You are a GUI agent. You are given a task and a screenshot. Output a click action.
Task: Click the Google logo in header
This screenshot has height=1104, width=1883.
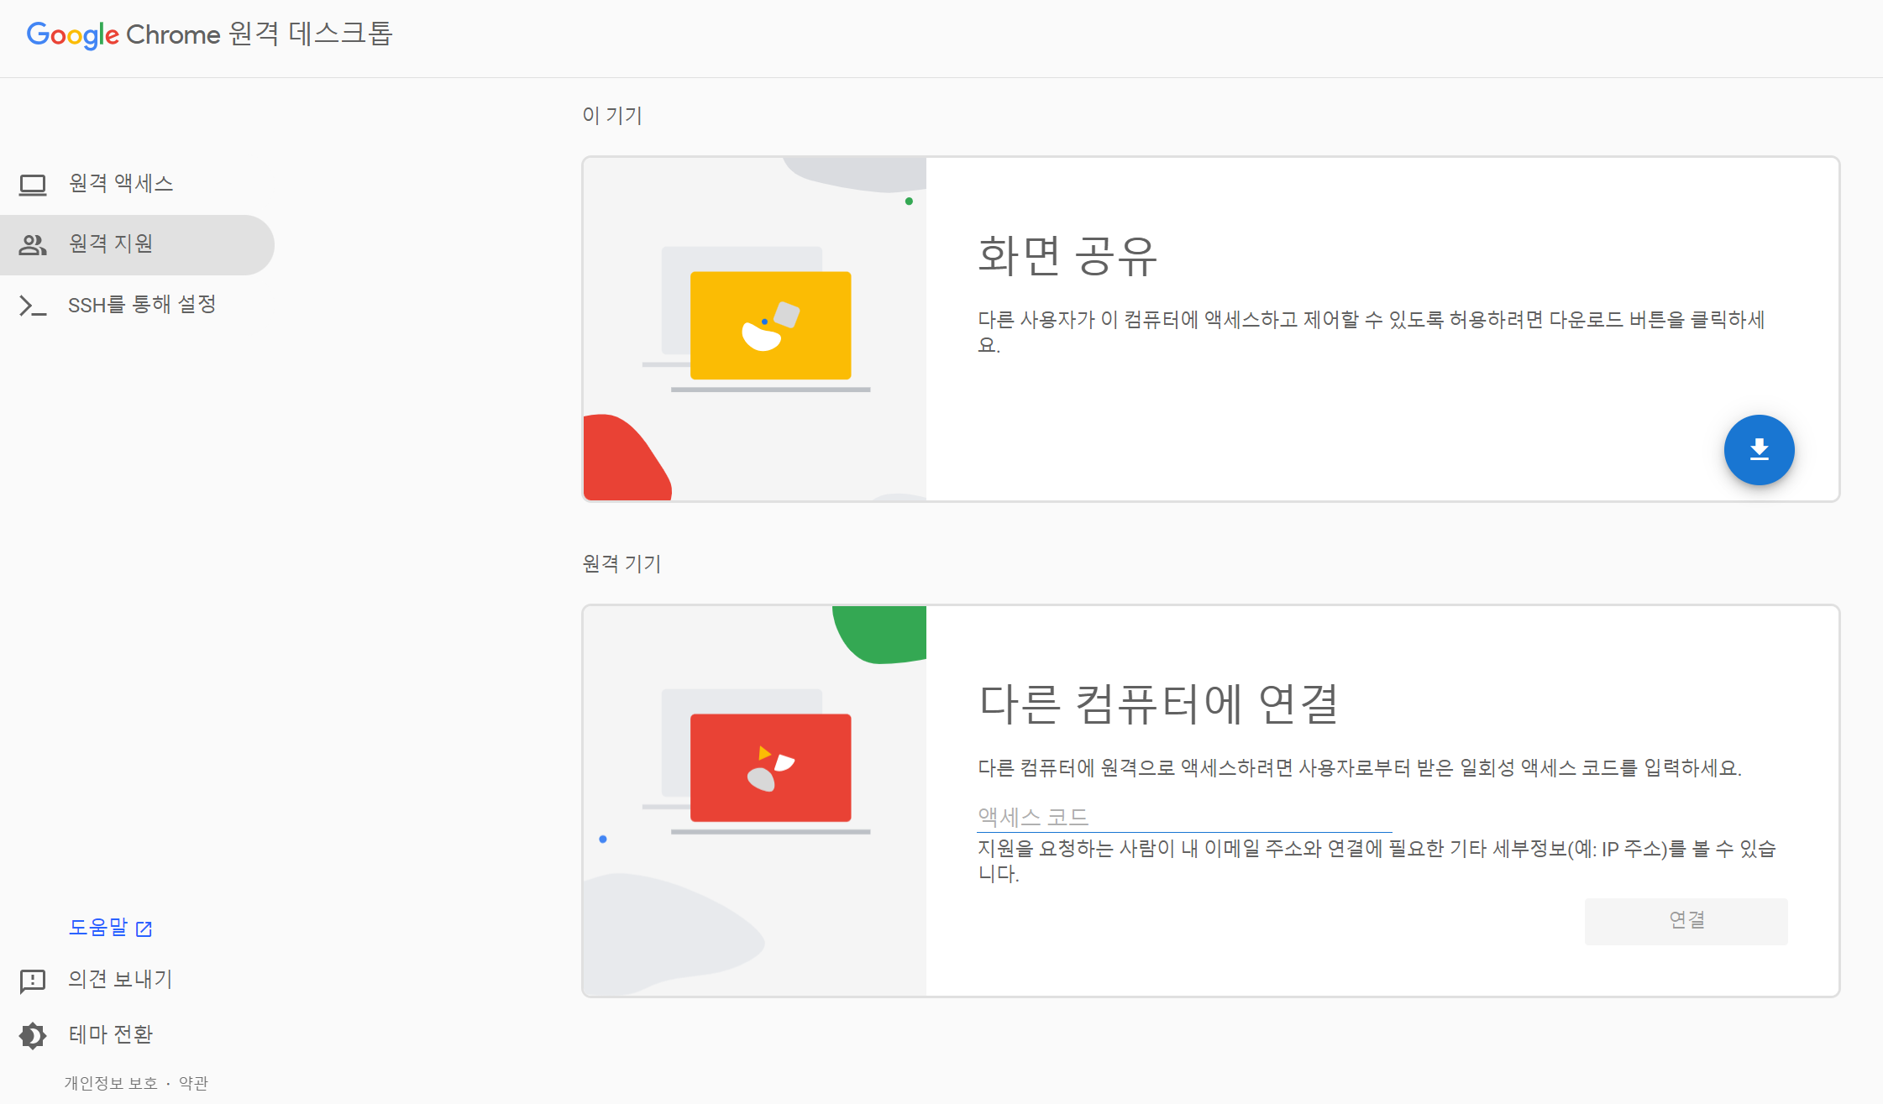point(73,34)
